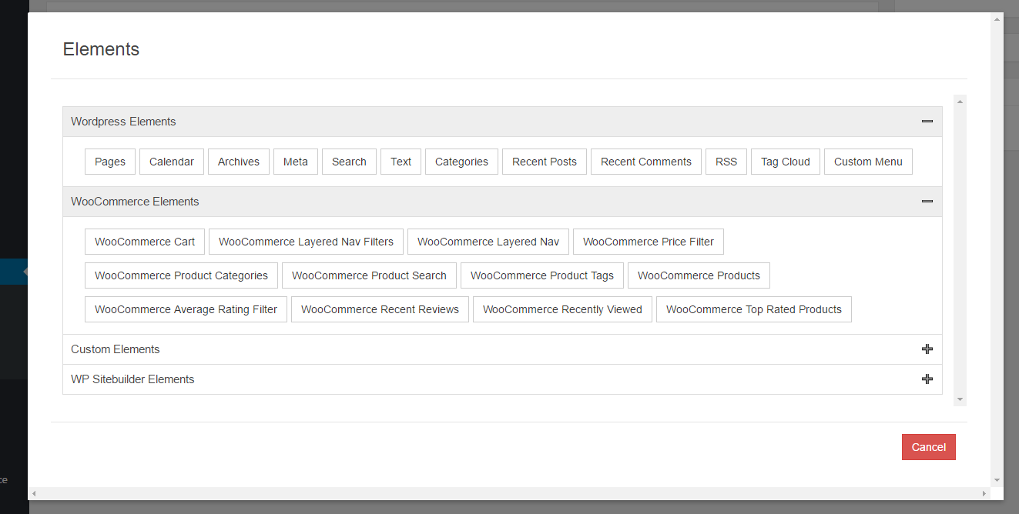This screenshot has height=514, width=1019.
Task: Add the Recent Posts element
Action: (x=544, y=161)
